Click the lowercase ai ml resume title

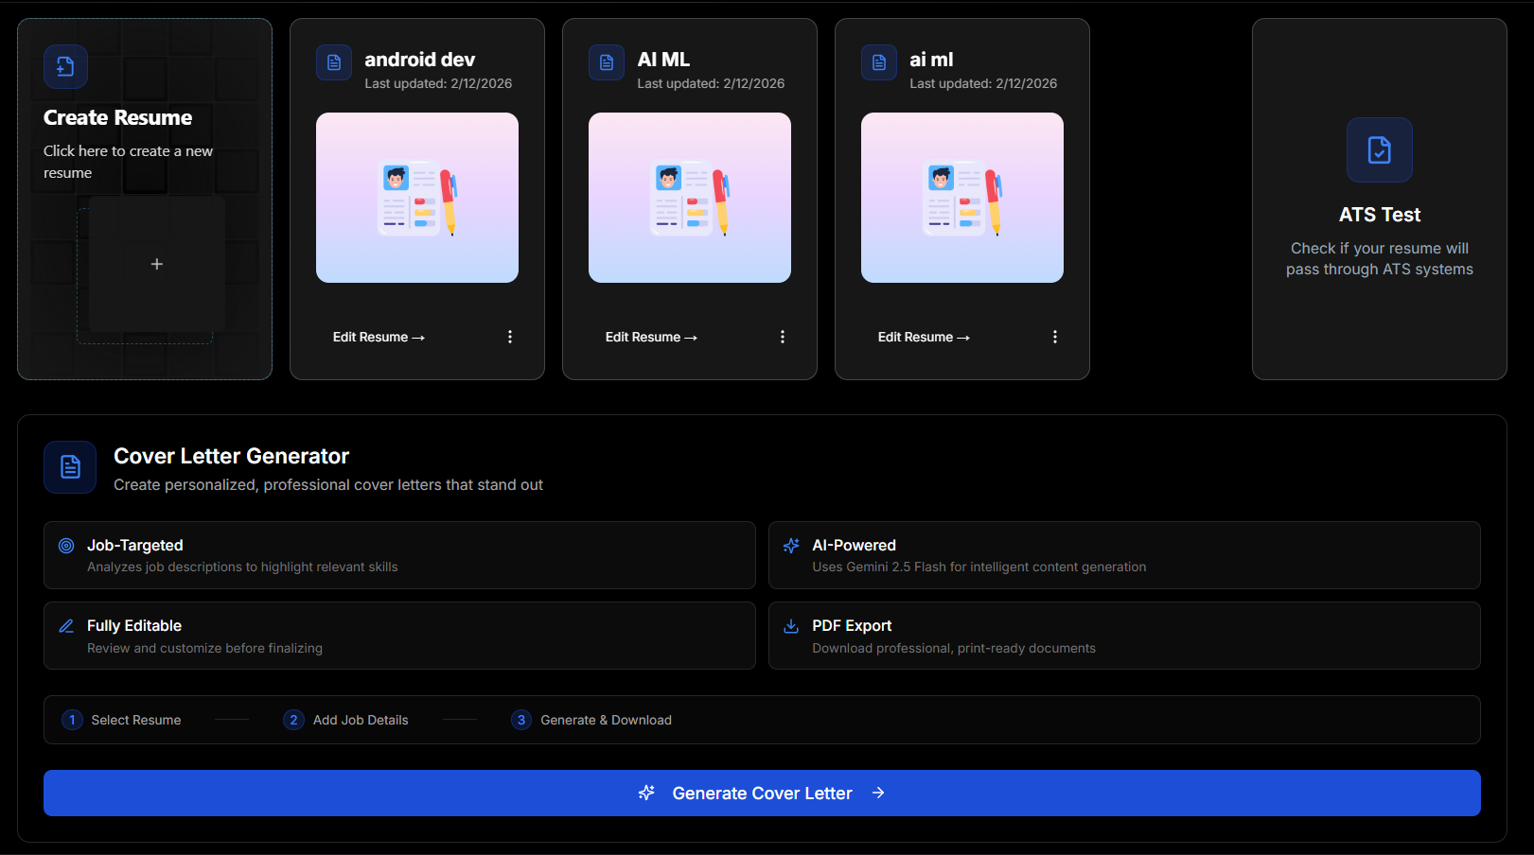click(931, 60)
